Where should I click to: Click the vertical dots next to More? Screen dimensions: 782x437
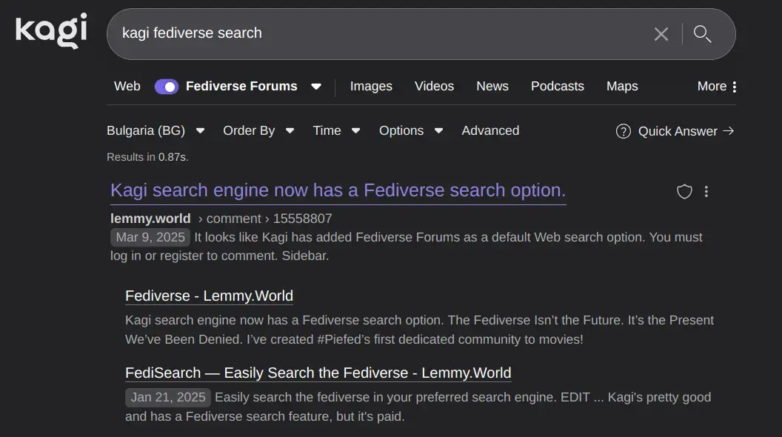tap(734, 87)
